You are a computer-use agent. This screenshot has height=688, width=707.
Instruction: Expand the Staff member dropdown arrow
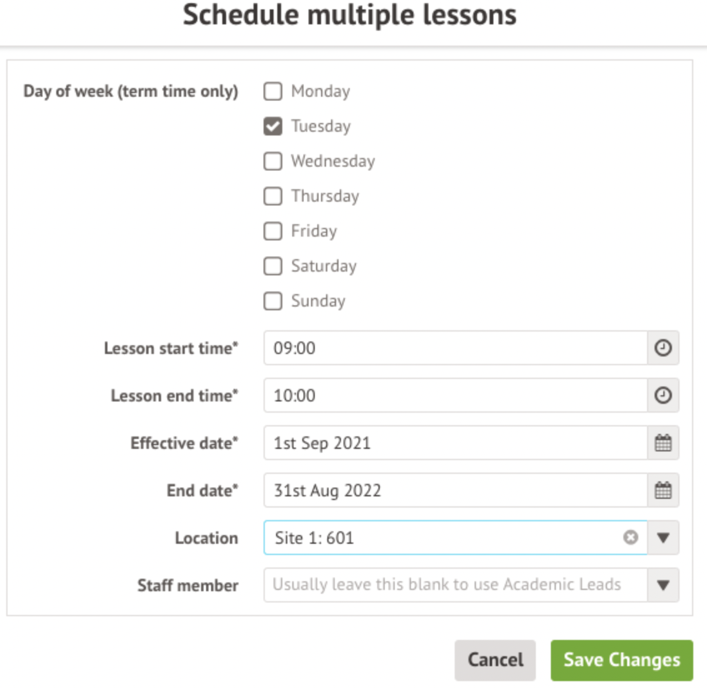click(663, 585)
